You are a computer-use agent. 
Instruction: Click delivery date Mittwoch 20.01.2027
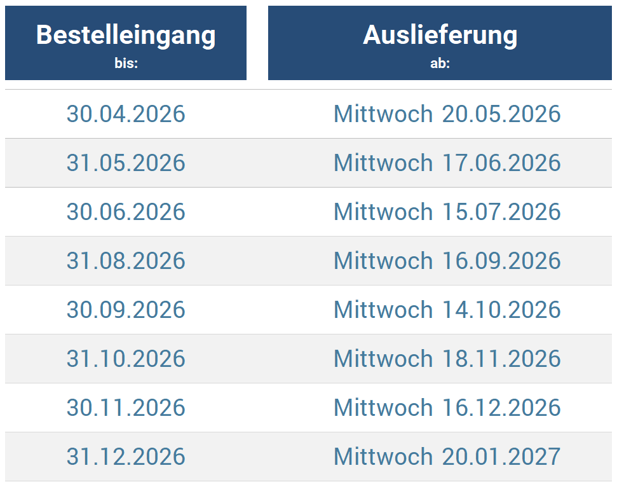[447, 457]
